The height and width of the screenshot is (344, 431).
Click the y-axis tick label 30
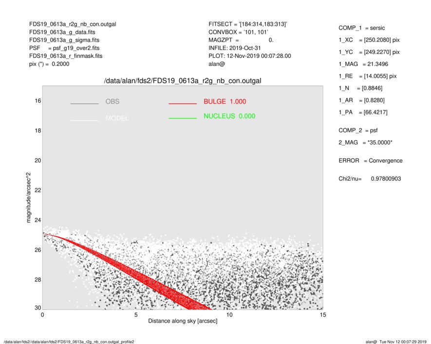tap(37, 308)
